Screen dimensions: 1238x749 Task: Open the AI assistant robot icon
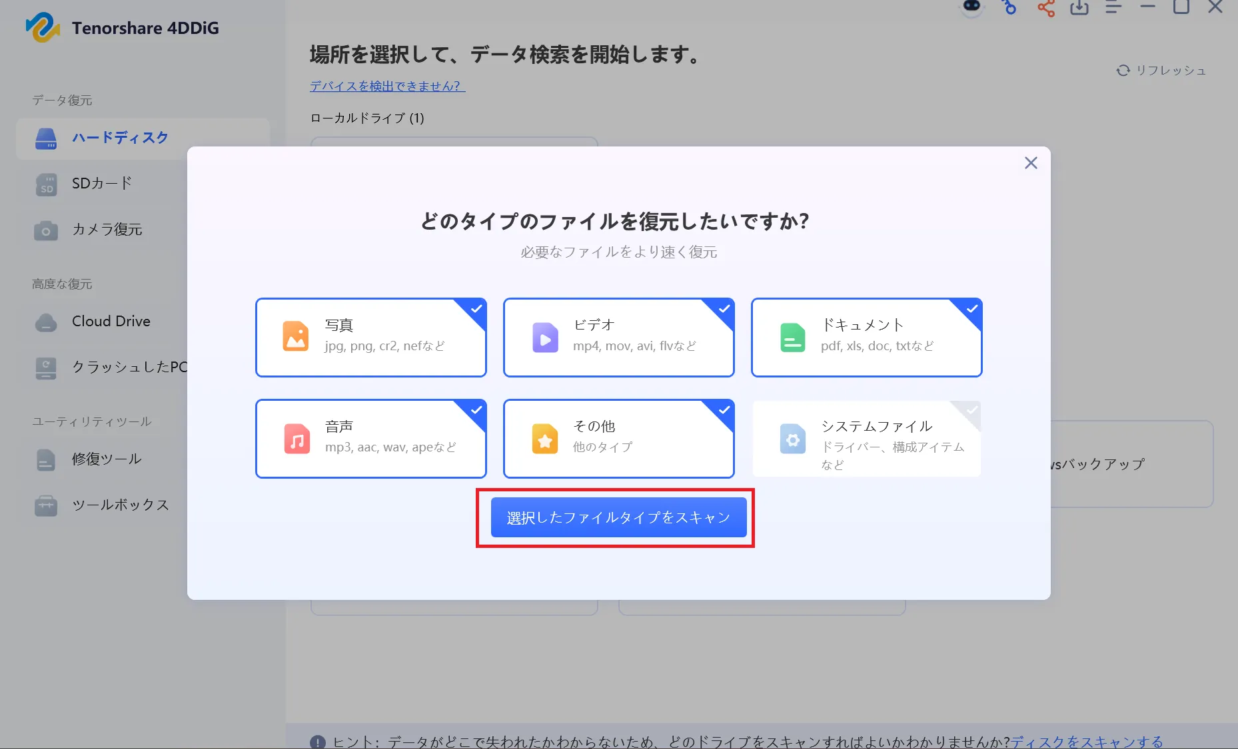[971, 9]
